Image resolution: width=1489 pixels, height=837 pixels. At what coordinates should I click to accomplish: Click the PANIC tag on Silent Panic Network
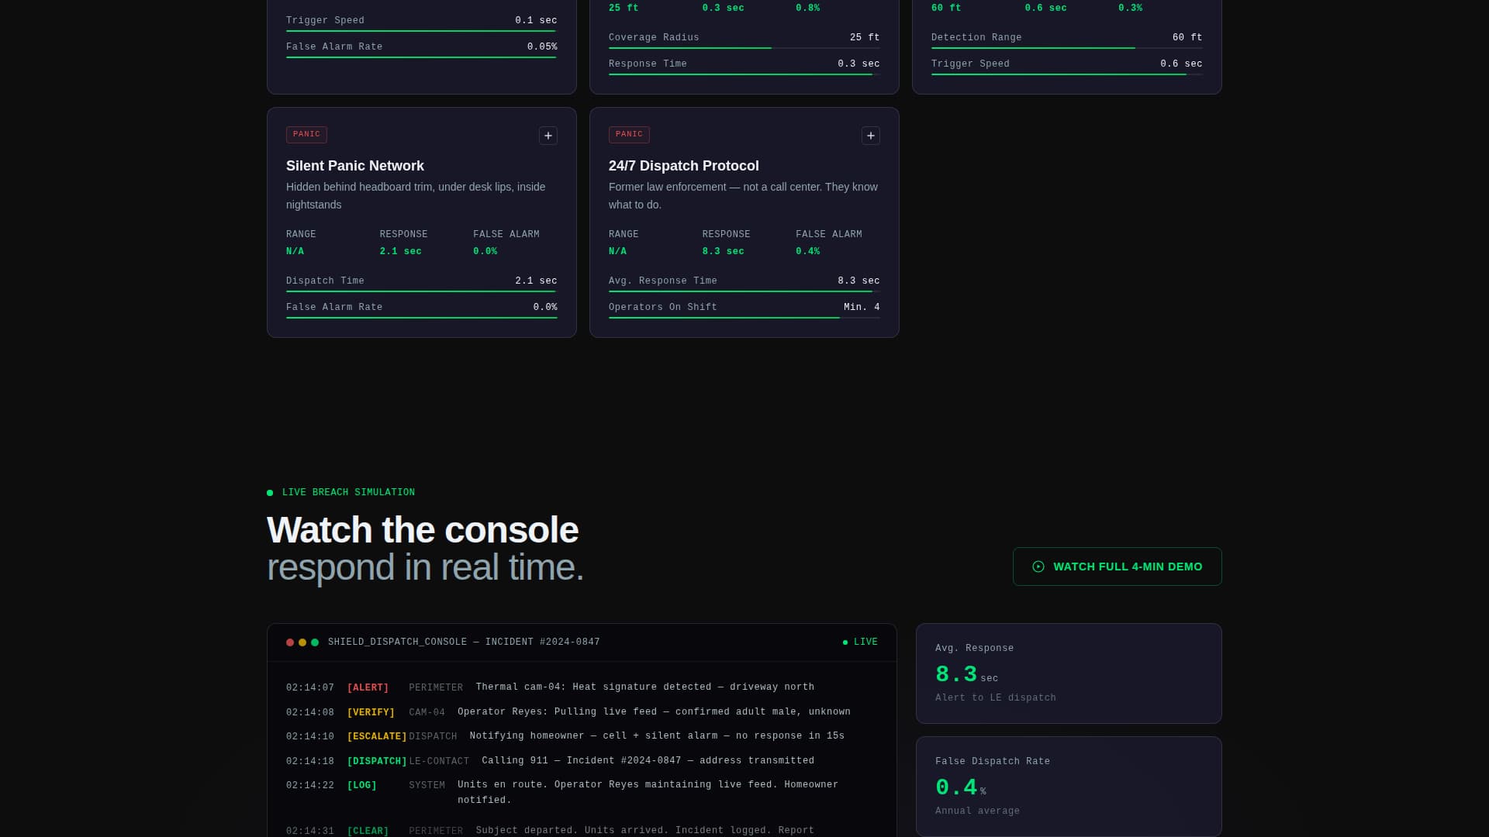click(306, 134)
